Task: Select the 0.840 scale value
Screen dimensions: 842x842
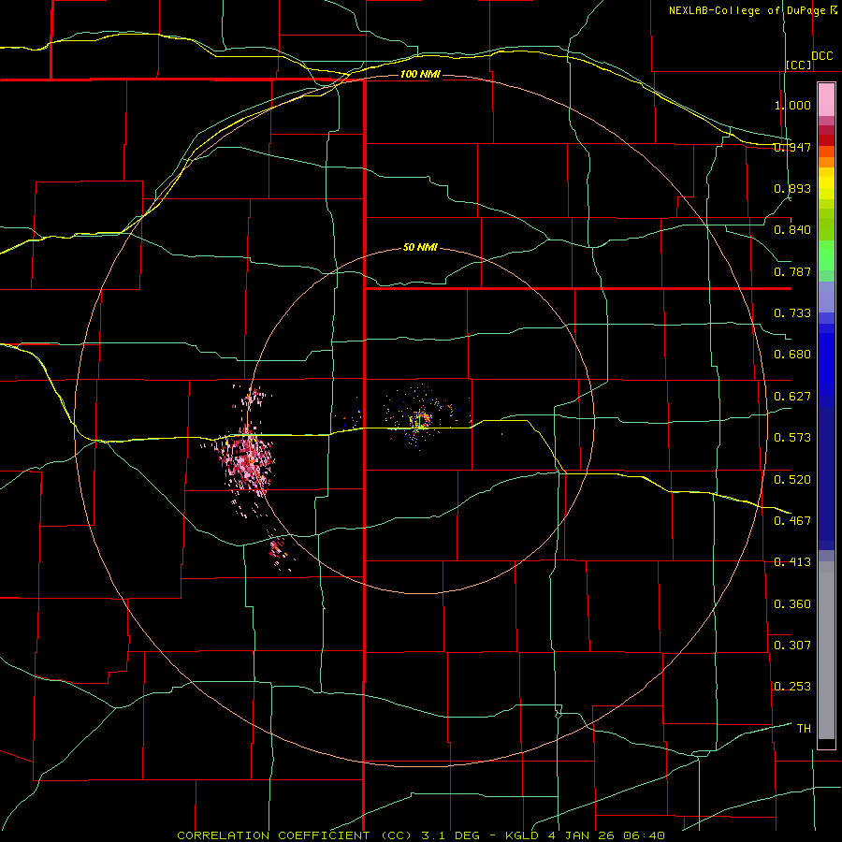Action: point(792,230)
